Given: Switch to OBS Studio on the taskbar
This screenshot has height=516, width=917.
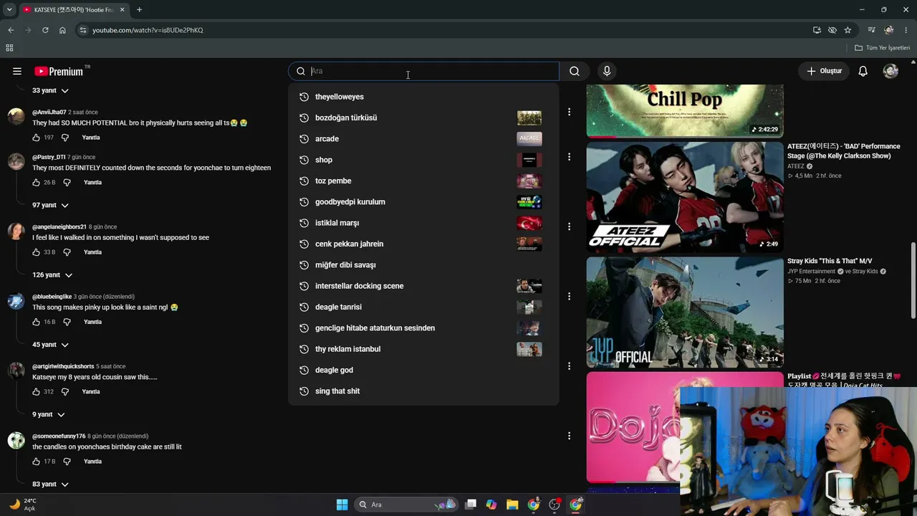Looking at the screenshot, I should point(554,505).
